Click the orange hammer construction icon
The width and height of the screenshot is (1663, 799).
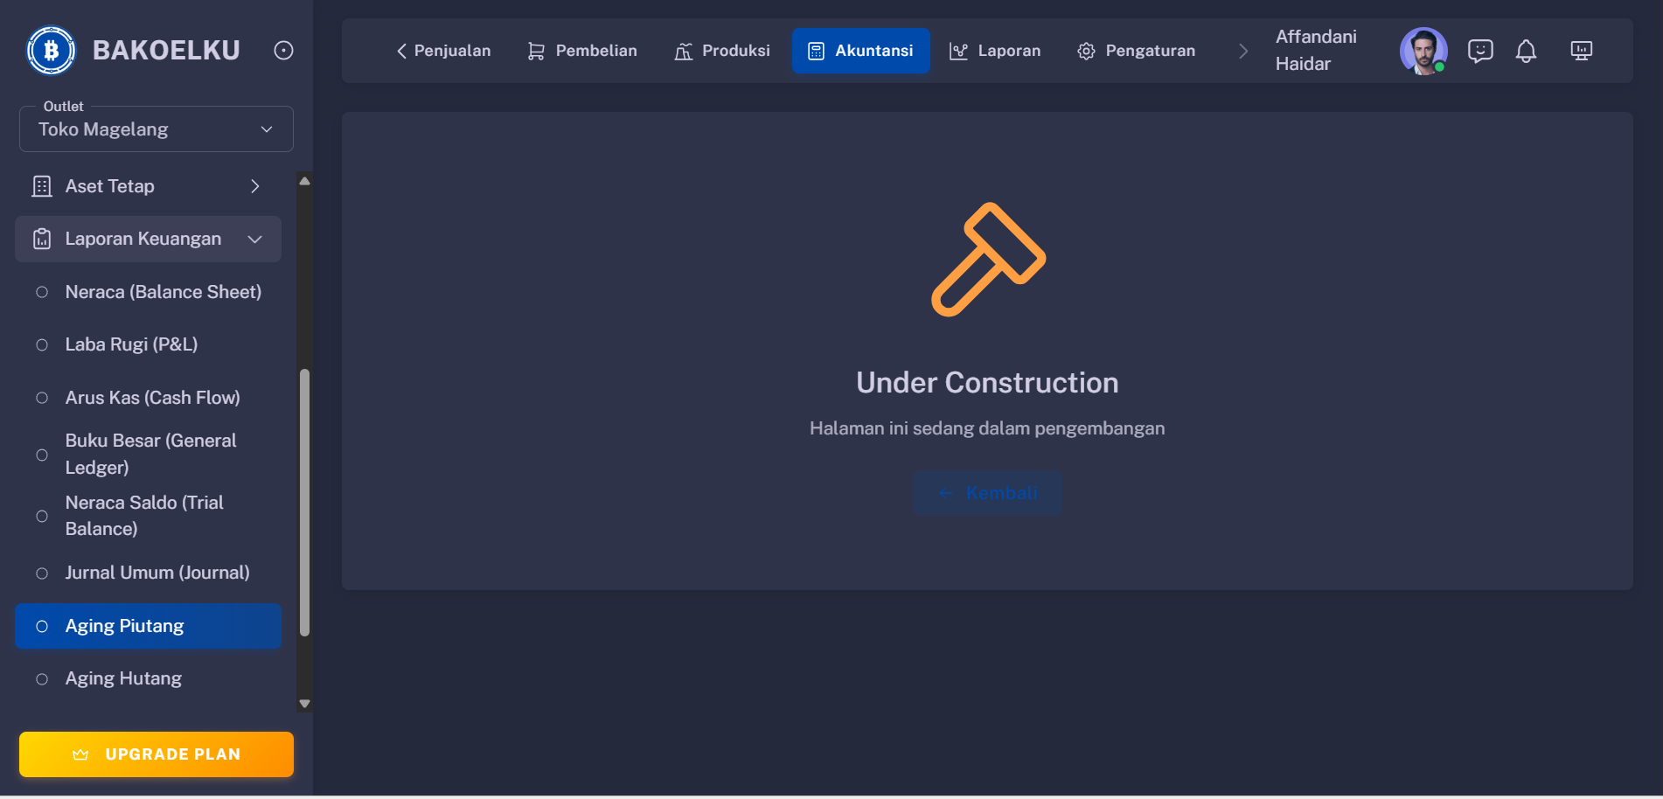[987, 260]
